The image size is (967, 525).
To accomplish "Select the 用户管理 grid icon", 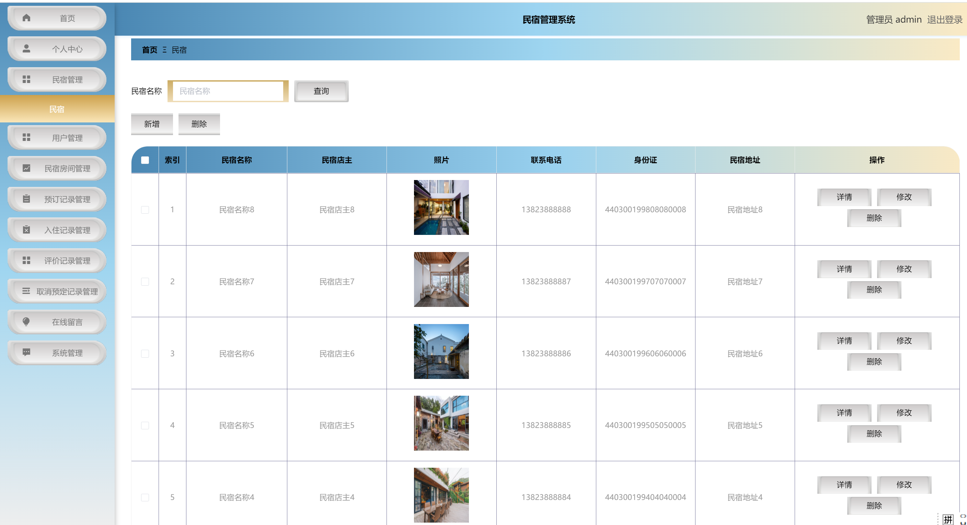I will (27, 137).
